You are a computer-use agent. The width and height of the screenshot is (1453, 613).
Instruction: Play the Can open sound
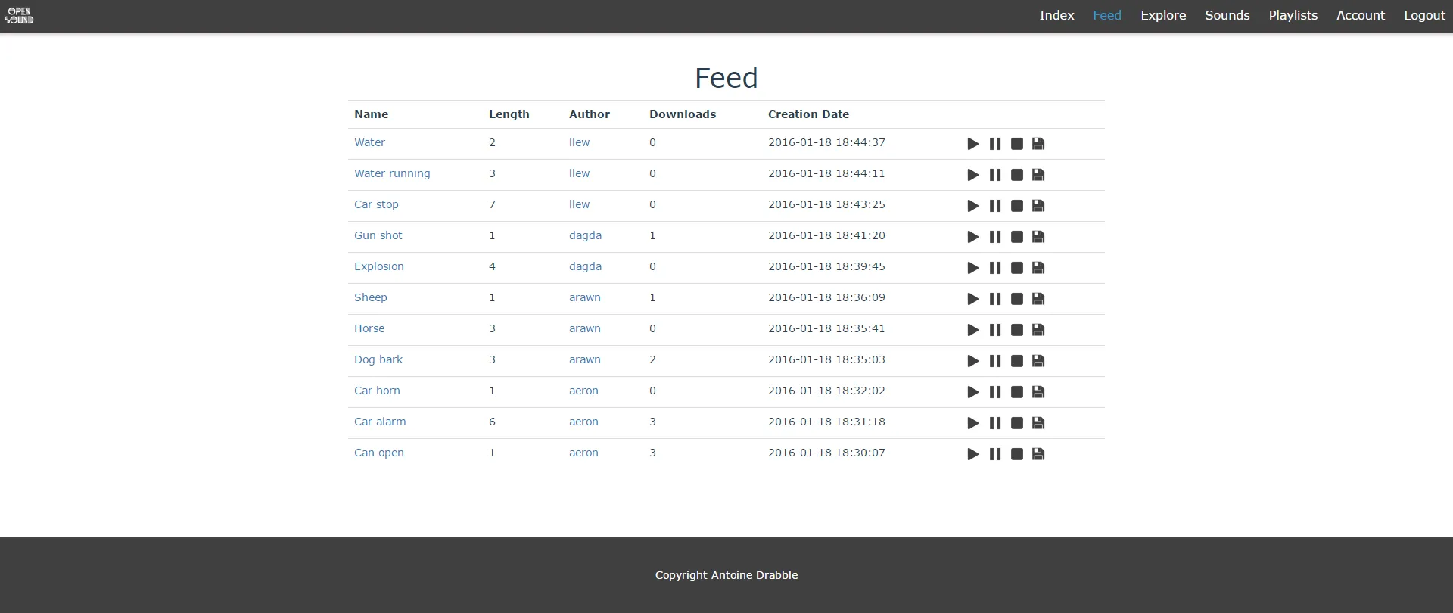coord(973,454)
